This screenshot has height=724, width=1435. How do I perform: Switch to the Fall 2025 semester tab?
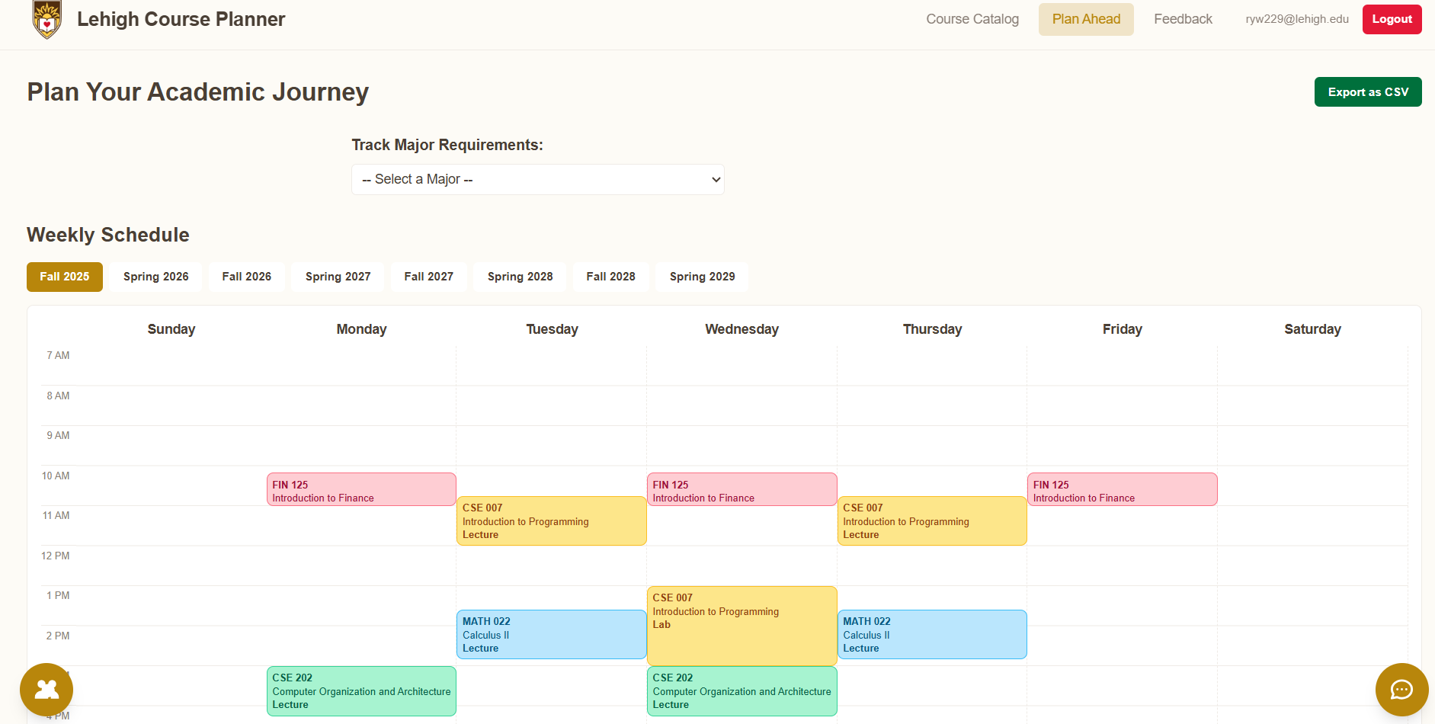click(x=64, y=277)
